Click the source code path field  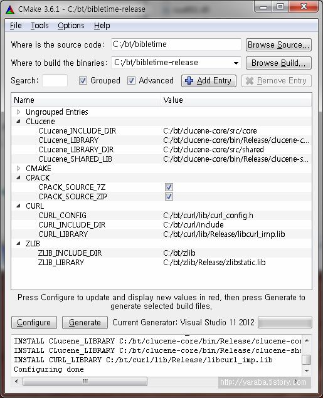176,45
